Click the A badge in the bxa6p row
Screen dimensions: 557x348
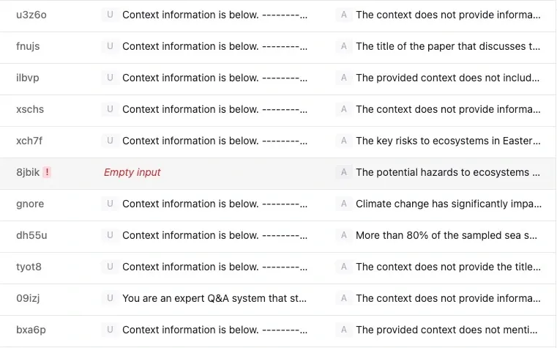click(x=343, y=330)
